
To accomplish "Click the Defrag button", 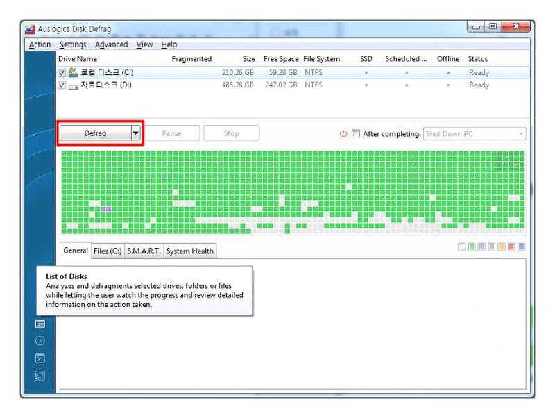I will coord(95,133).
